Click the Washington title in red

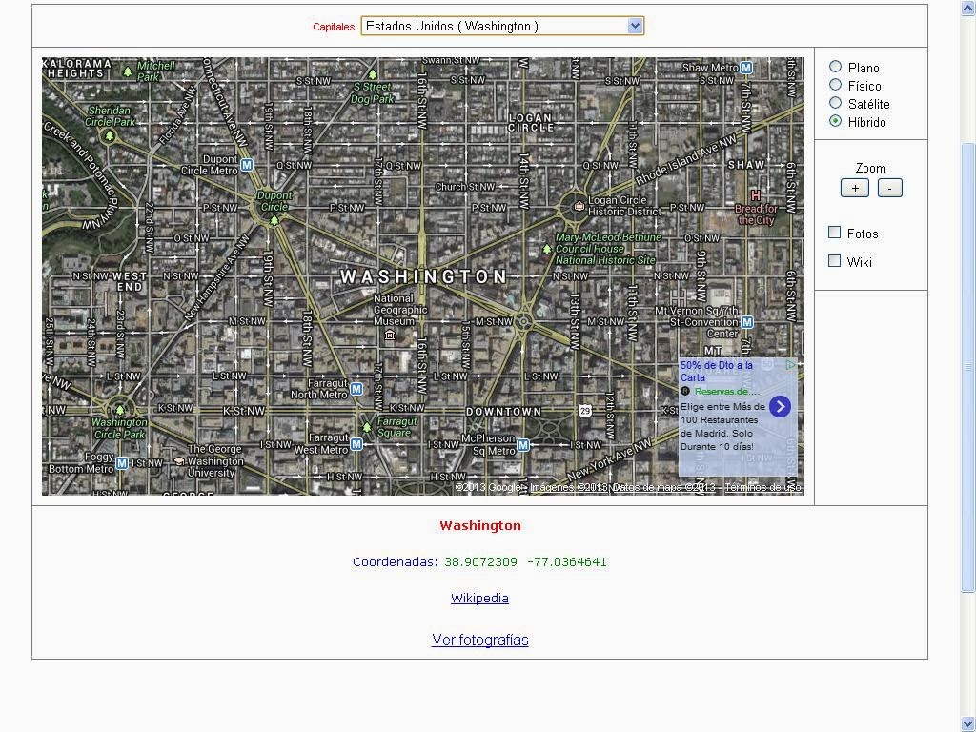click(480, 526)
